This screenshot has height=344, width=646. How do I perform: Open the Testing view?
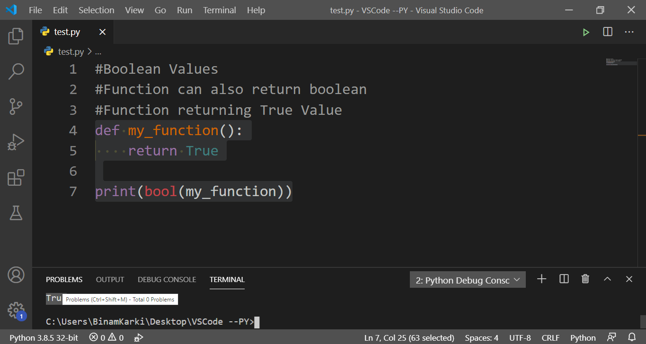[x=16, y=213]
